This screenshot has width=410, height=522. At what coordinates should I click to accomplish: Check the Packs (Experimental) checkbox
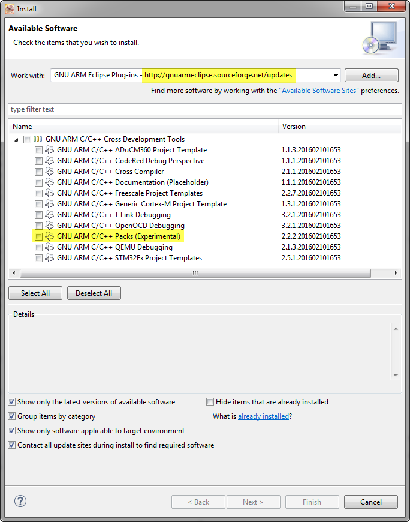coord(38,236)
